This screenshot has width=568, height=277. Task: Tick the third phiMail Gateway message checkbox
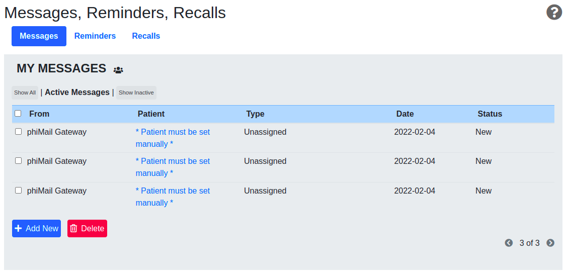pyautogui.click(x=19, y=191)
